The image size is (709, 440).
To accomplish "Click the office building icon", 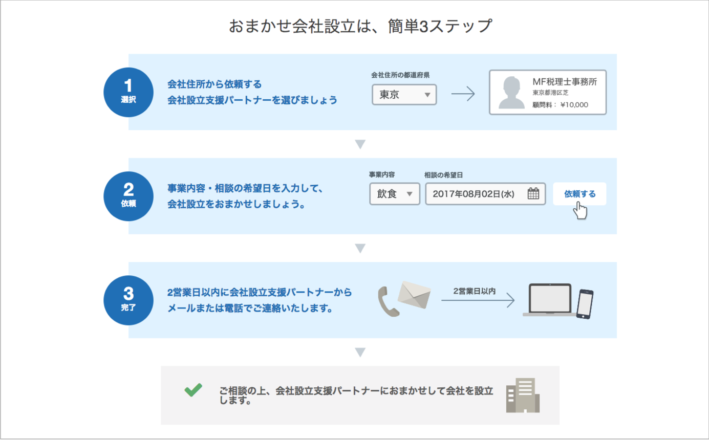I will pyautogui.click(x=523, y=395).
